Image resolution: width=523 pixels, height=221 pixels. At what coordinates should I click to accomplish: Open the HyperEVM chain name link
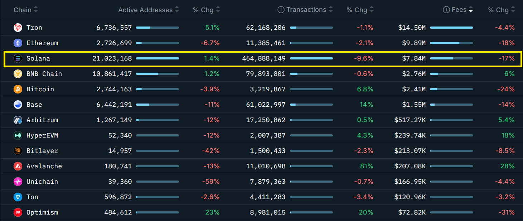click(x=42, y=135)
